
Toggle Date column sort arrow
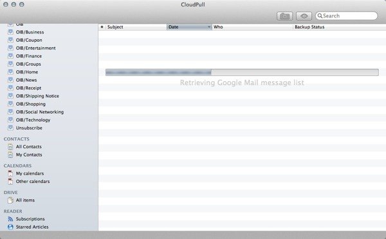209,27
